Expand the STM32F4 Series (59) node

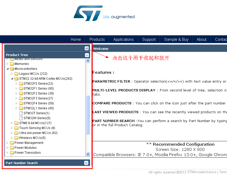click(x=16, y=103)
